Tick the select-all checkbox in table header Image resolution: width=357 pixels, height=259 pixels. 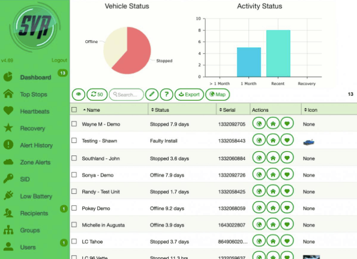pos(74,110)
